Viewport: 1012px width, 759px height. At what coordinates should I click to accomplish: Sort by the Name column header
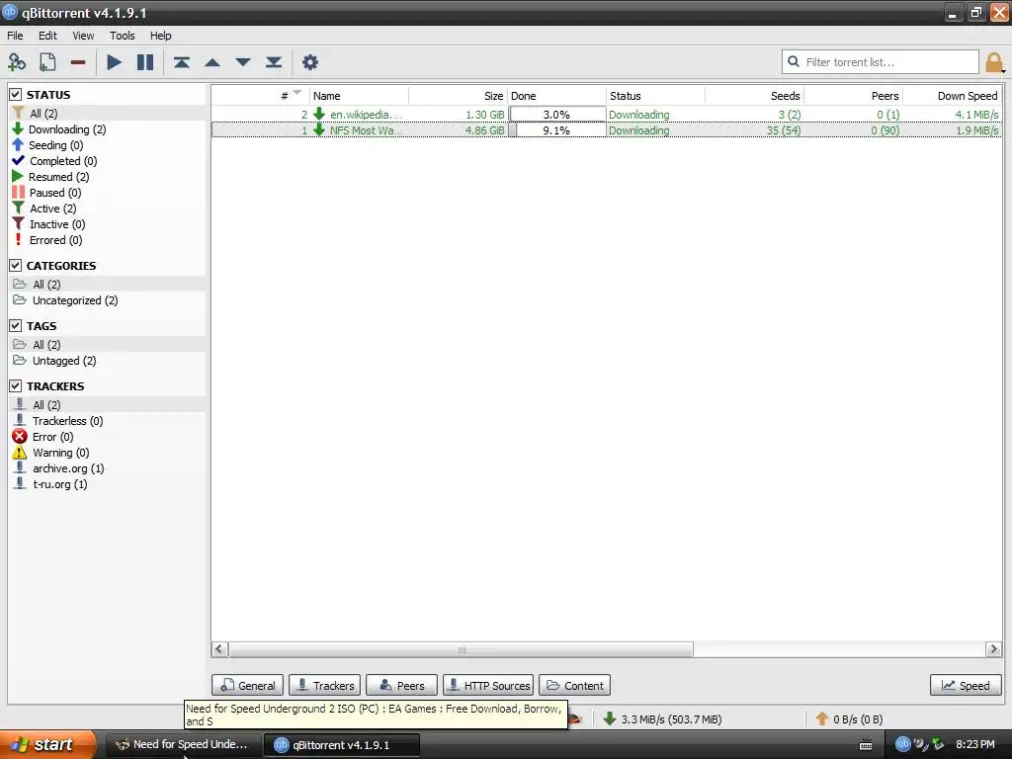tap(359, 96)
